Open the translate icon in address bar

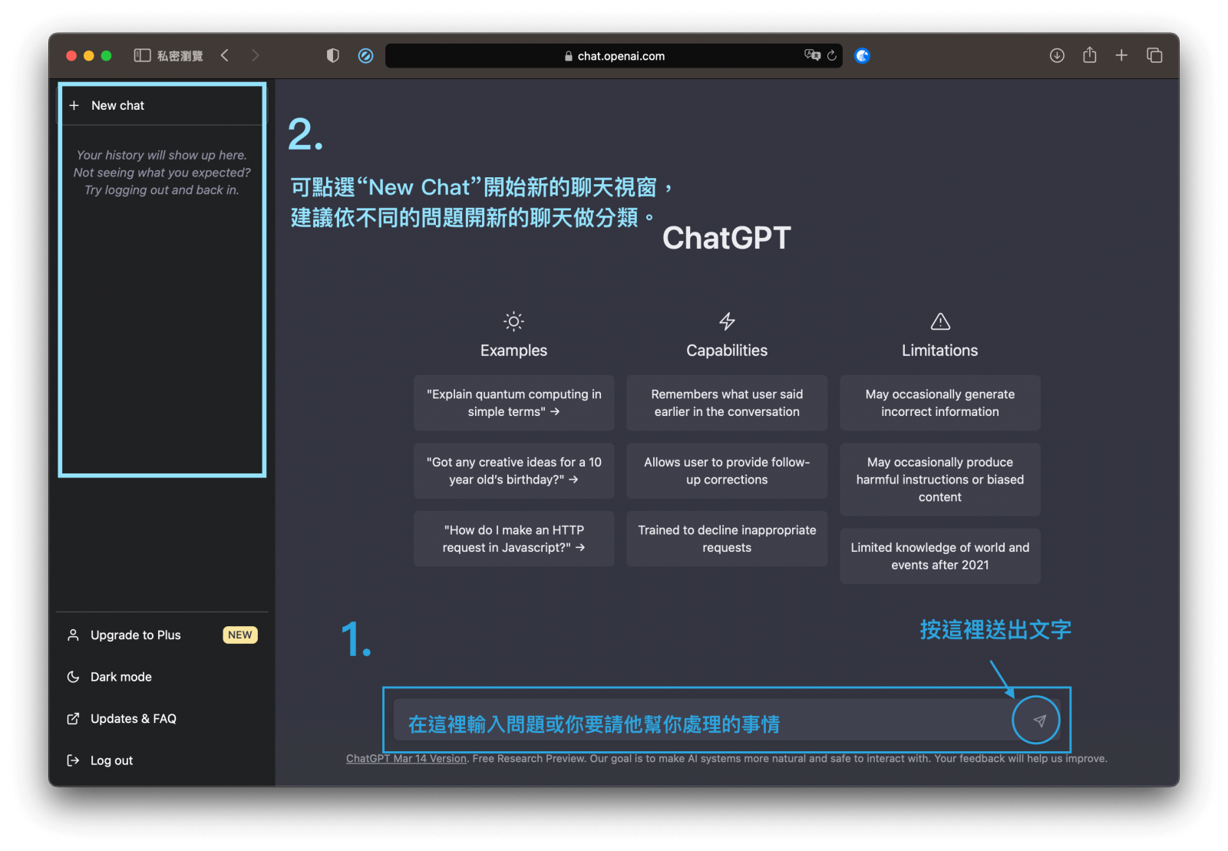pos(812,55)
